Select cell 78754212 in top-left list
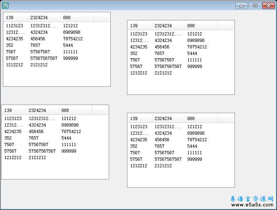Image resolution: width=277 pixels, height=210 pixels. tap(73, 39)
